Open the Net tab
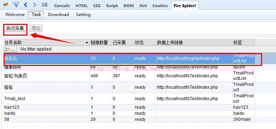 [x=143, y=6]
